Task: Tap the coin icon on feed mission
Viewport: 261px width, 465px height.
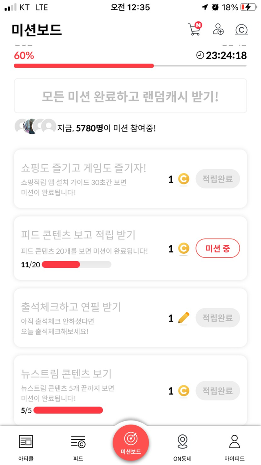Action: coord(184,248)
